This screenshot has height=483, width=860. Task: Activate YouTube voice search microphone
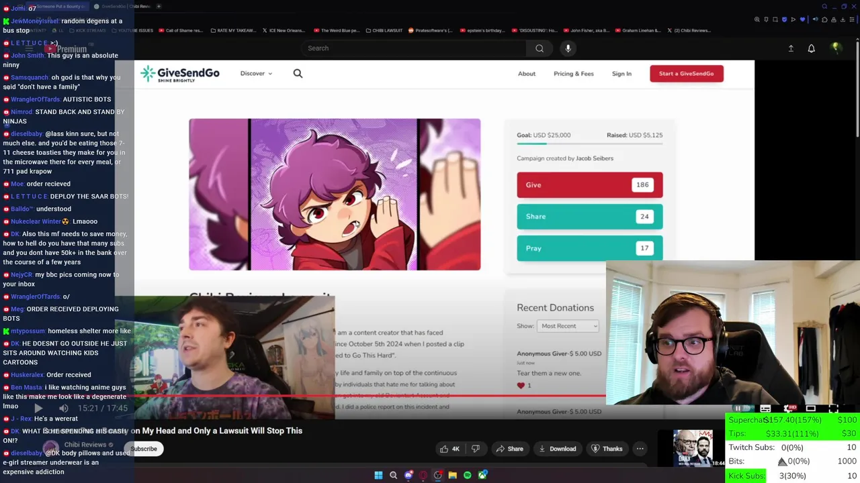(568, 48)
